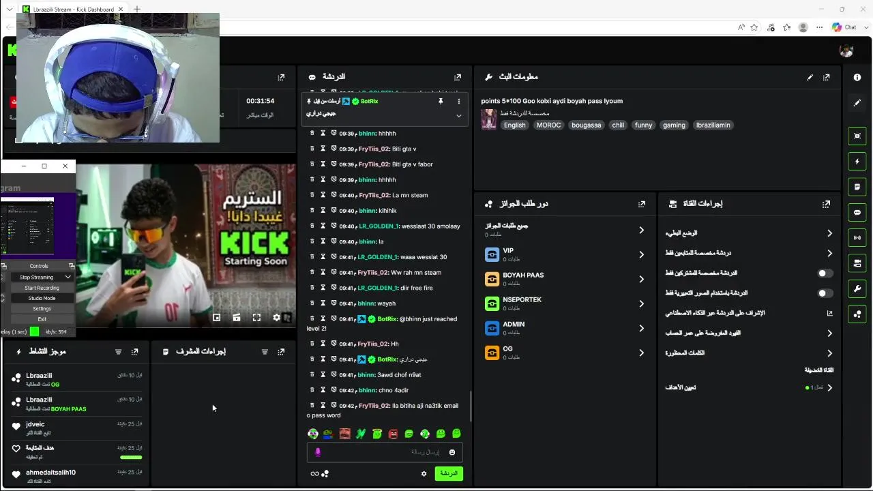The image size is (873, 491).
Task: Open the profile avatar in top right
Action: (x=846, y=51)
